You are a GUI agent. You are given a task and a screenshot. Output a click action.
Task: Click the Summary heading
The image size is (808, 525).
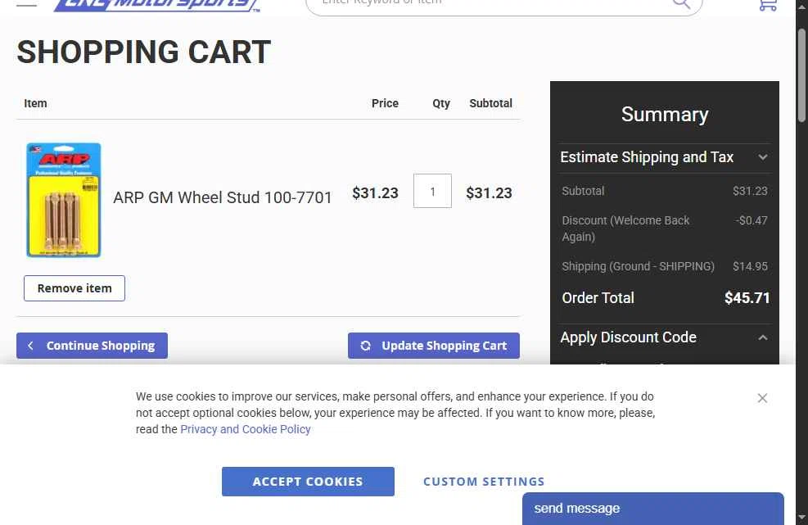[664, 115]
